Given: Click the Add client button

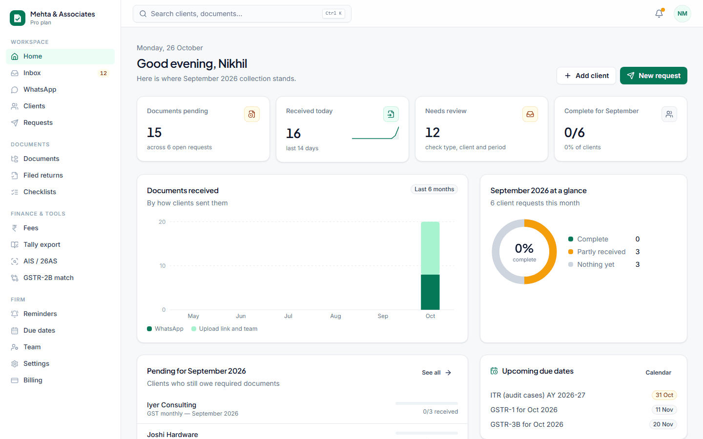Looking at the screenshot, I should tap(586, 76).
